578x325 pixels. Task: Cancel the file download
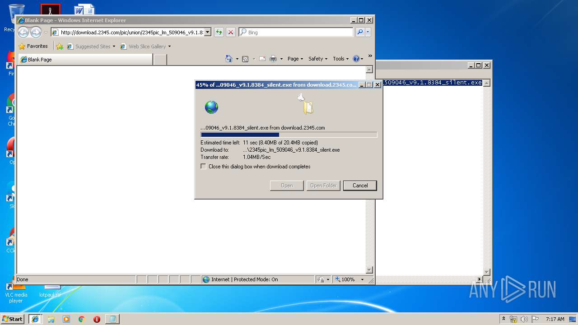click(360, 186)
